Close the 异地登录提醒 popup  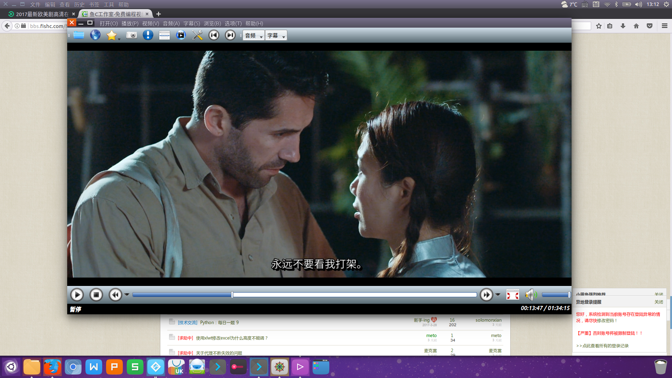pyautogui.click(x=659, y=302)
